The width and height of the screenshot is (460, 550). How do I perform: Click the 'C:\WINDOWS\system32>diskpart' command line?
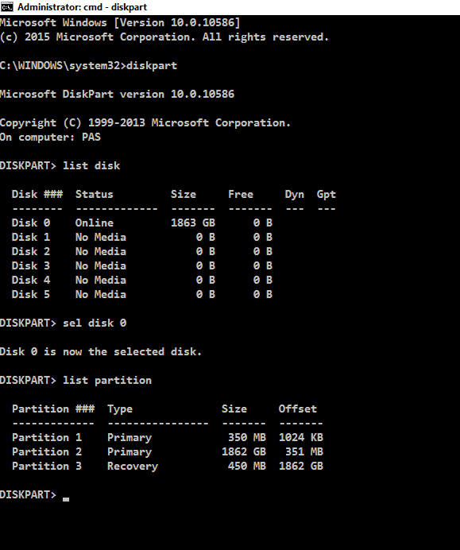(x=88, y=66)
